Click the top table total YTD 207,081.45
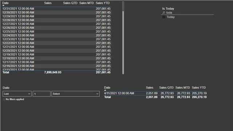Screen dimensions: 233x131 click(x=103, y=72)
